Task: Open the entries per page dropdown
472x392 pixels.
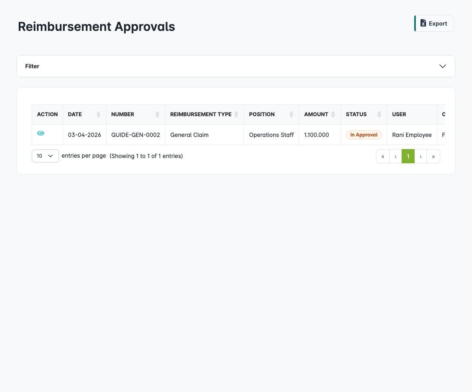Action: (x=45, y=156)
